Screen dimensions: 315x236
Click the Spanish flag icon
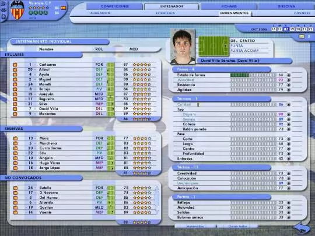(x=63, y=8)
